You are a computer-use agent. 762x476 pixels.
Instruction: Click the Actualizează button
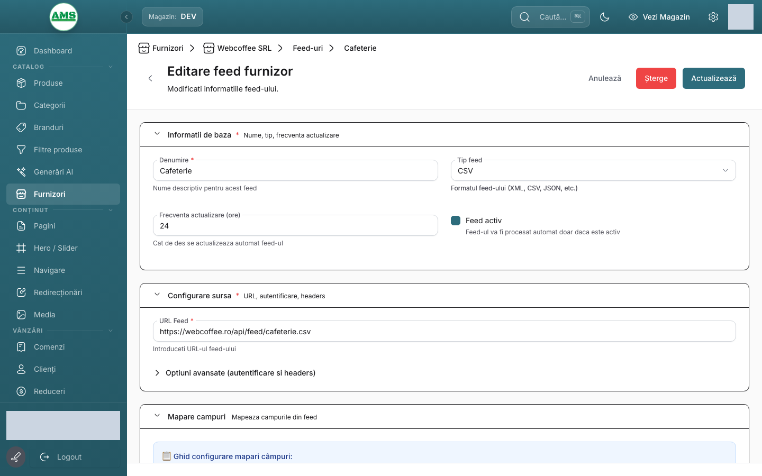[x=714, y=78]
